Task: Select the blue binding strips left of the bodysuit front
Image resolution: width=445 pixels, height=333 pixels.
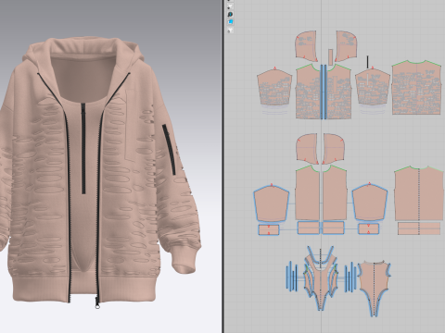Action: click(x=292, y=277)
